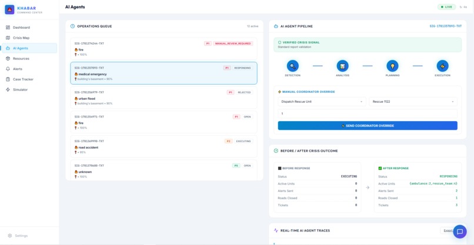Viewport: 474px width, 245px height.
Task: Click the Operations Queue clock icon
Action: click(x=72, y=26)
